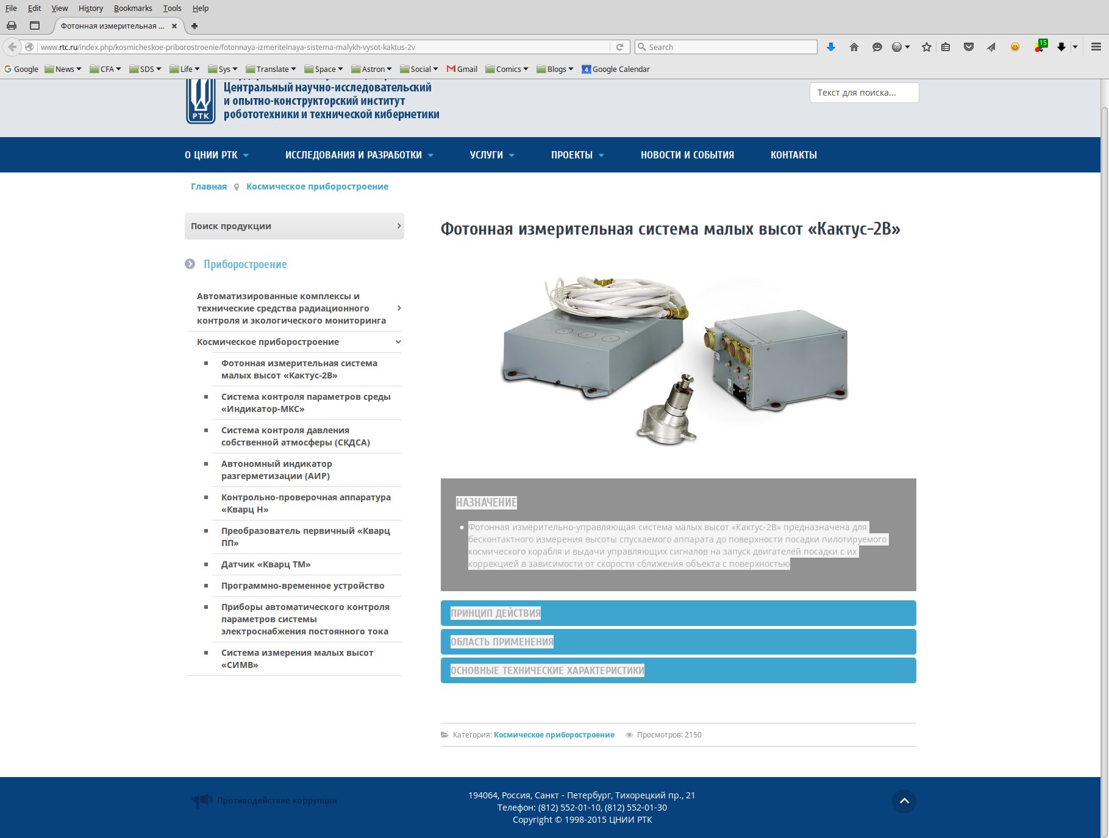
Task: Open the Pocket toolbar icon
Action: 968,47
